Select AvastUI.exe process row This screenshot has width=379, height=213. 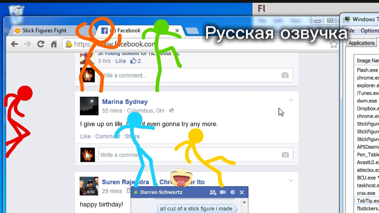[x=367, y=162]
